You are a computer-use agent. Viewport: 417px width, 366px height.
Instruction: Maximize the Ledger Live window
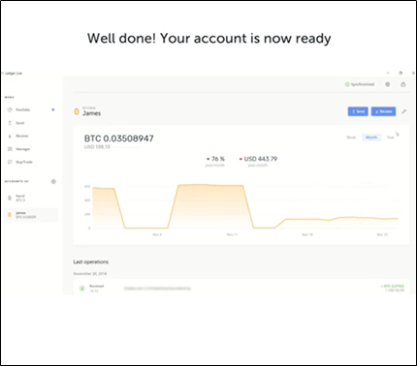pyautogui.click(x=401, y=74)
